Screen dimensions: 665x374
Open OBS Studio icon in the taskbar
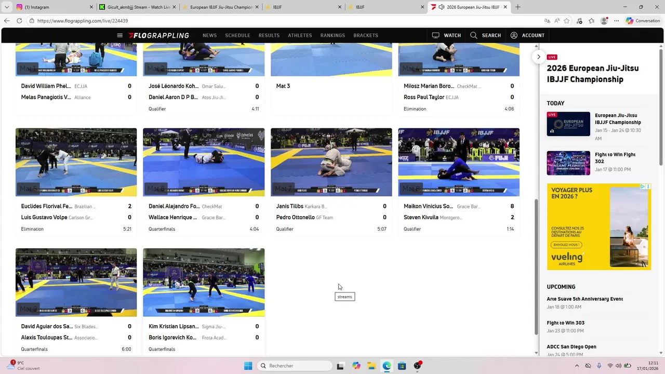coord(417,366)
